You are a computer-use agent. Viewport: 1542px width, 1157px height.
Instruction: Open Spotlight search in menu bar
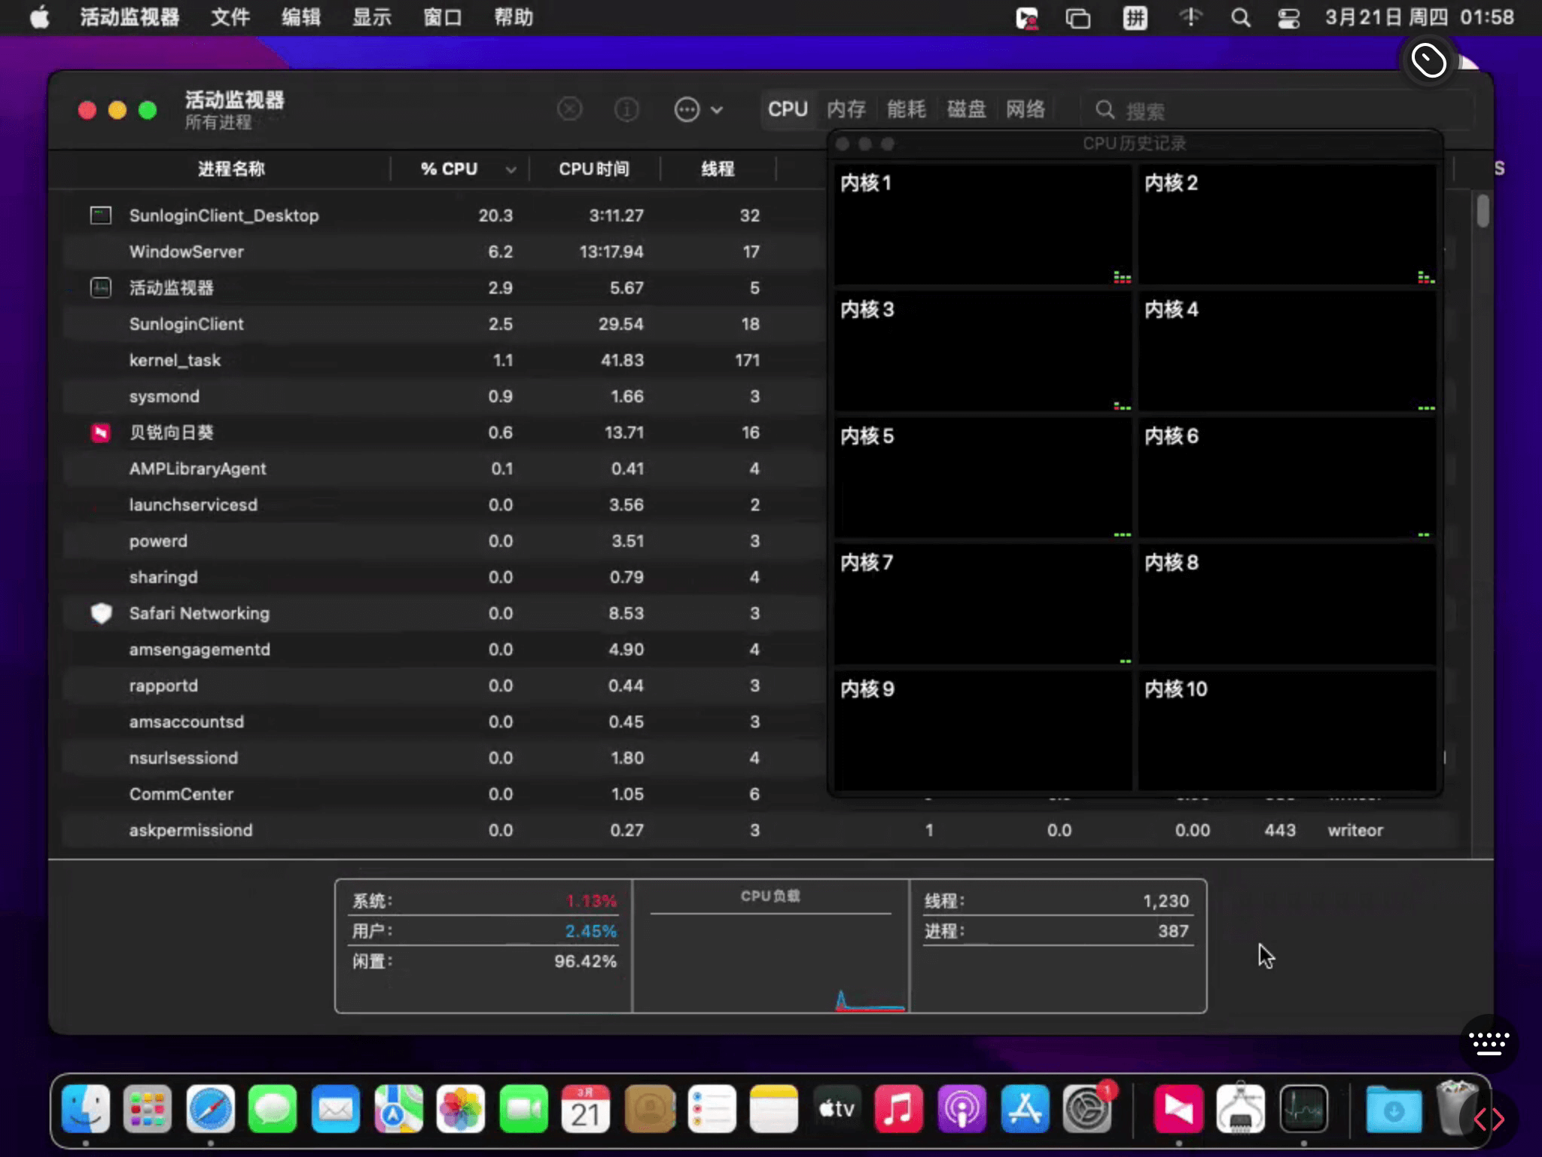click(x=1241, y=17)
